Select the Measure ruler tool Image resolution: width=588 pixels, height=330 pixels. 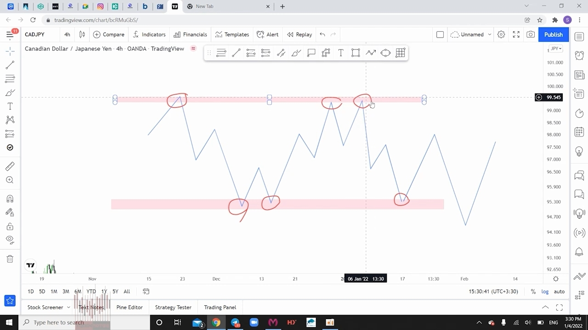click(10, 166)
